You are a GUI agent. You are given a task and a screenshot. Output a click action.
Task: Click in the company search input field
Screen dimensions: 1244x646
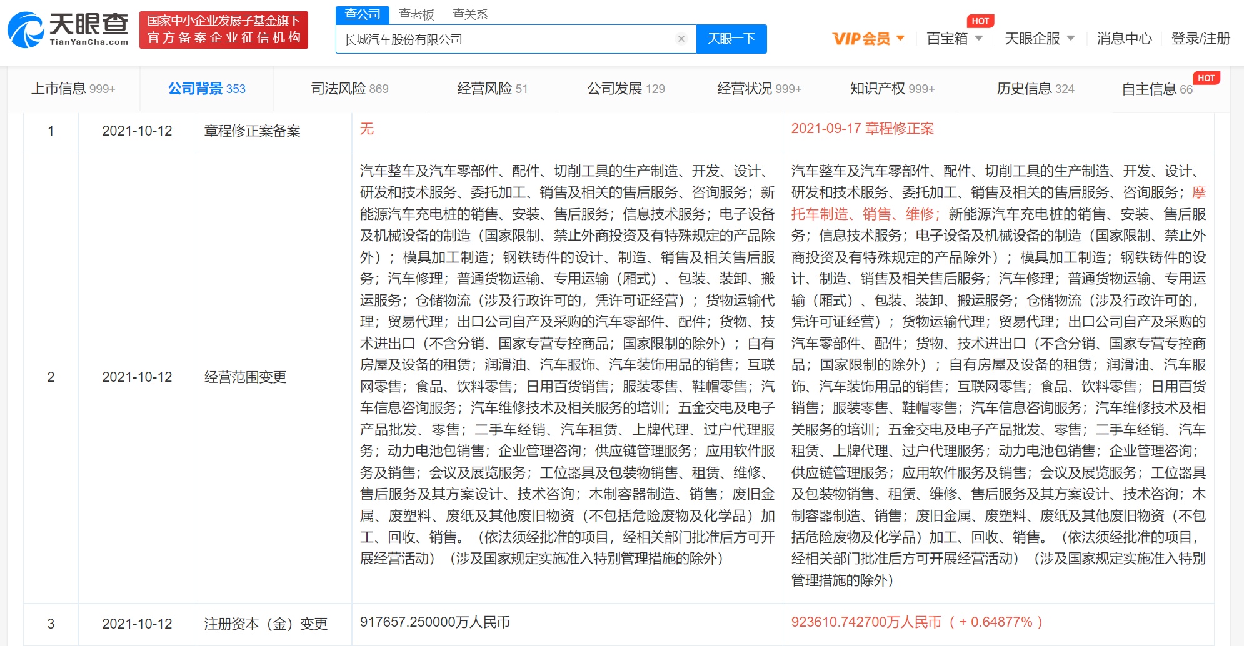tap(506, 39)
